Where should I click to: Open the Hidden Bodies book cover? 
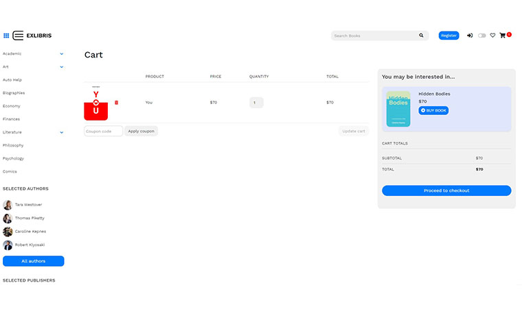(x=398, y=109)
